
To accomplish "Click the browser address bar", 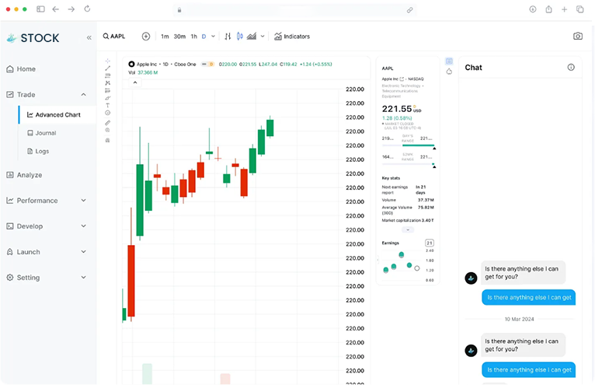I will [294, 10].
